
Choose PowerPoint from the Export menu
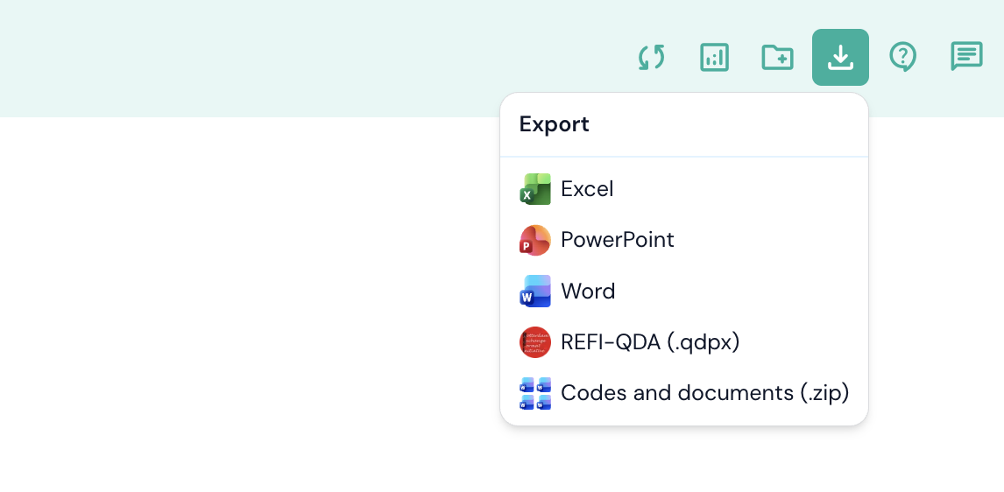(x=617, y=240)
